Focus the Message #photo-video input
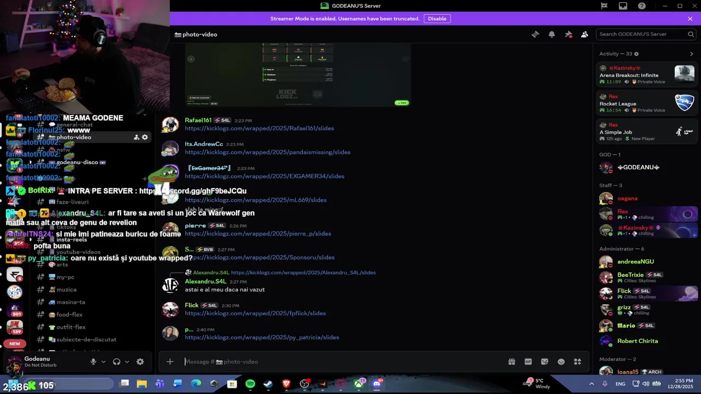Image resolution: width=701 pixels, height=394 pixels. [x=342, y=362]
